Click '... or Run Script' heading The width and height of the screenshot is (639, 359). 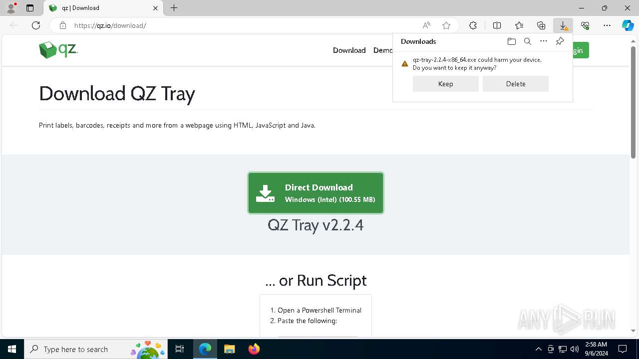[x=316, y=280]
